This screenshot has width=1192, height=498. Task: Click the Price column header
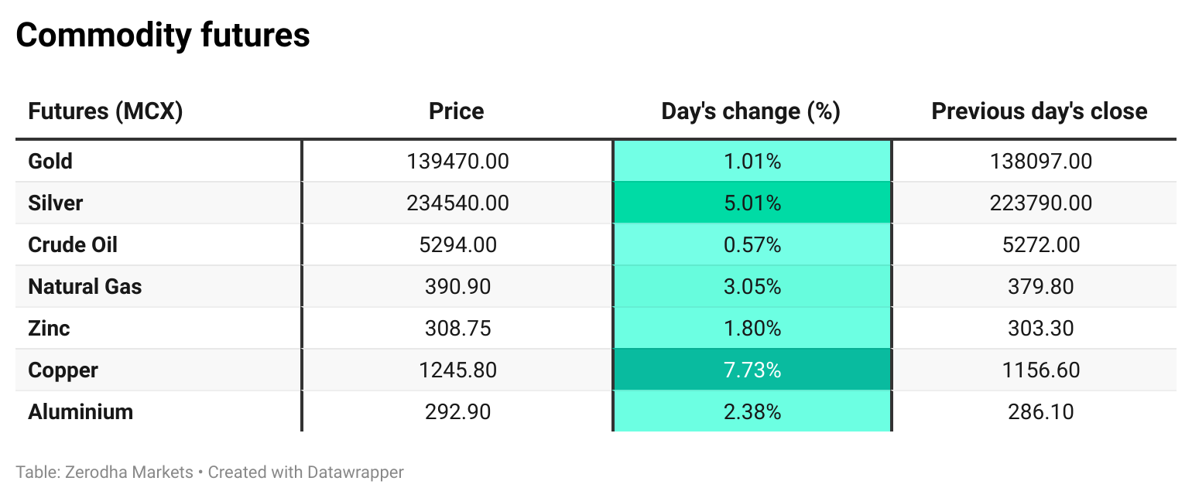[457, 111]
